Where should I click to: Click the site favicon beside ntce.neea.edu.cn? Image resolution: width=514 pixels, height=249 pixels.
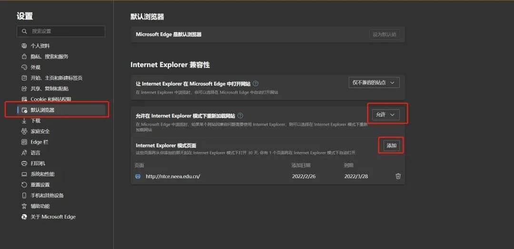click(138, 176)
